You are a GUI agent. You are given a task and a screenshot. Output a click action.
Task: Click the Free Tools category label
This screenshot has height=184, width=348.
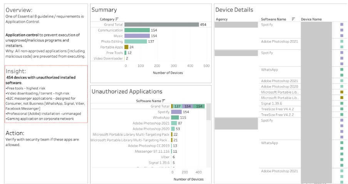click(x=114, y=53)
